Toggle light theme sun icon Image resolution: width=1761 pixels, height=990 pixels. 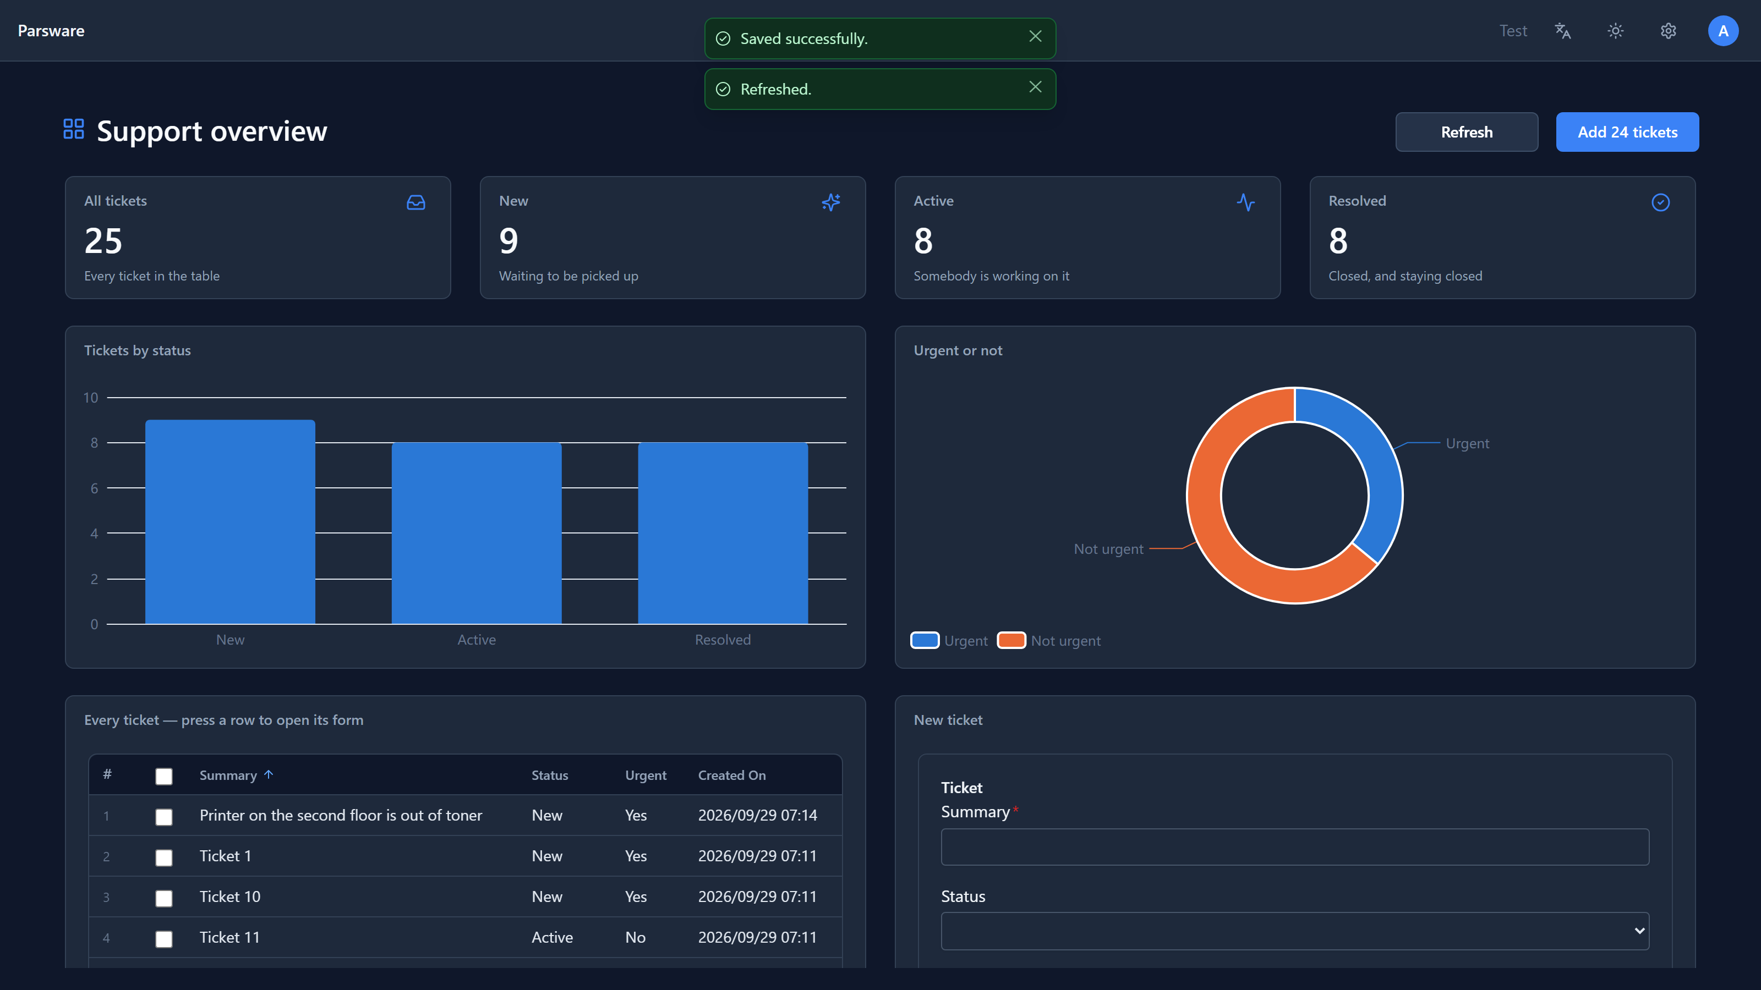point(1615,31)
